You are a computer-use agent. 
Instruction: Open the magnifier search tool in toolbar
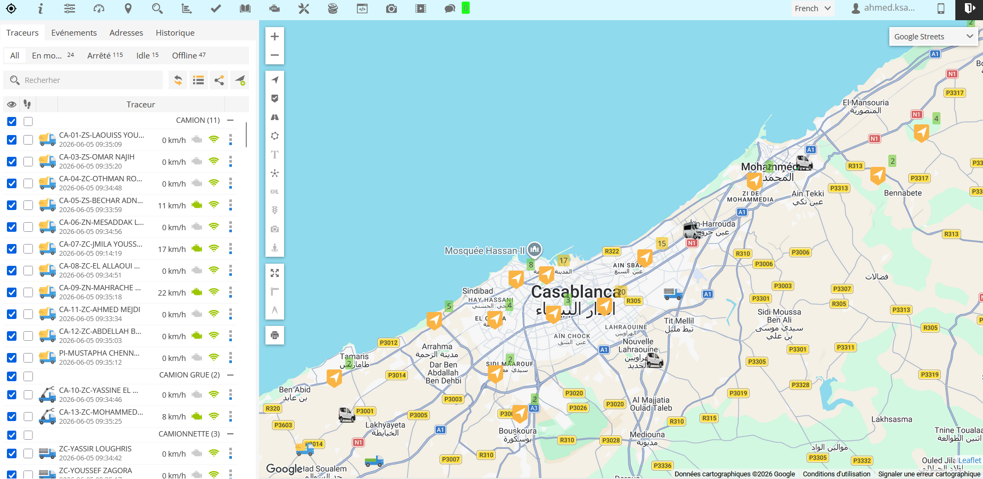157,9
